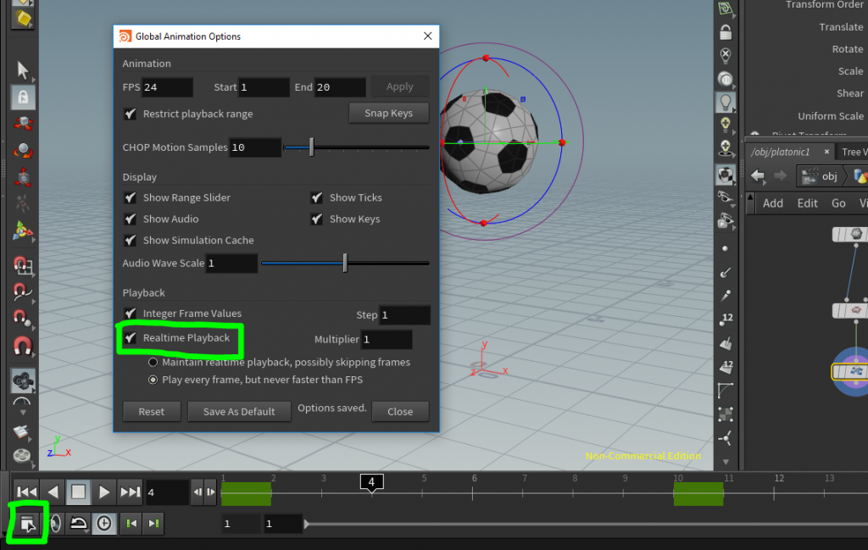Image resolution: width=868 pixels, height=550 pixels.
Task: Click the FPS input field
Action: [x=166, y=86]
